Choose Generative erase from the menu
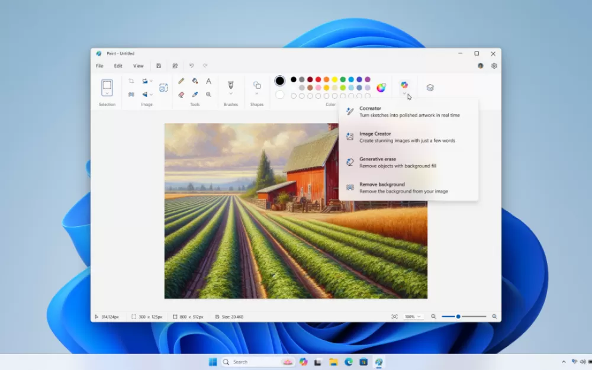The image size is (592, 370). point(408,162)
